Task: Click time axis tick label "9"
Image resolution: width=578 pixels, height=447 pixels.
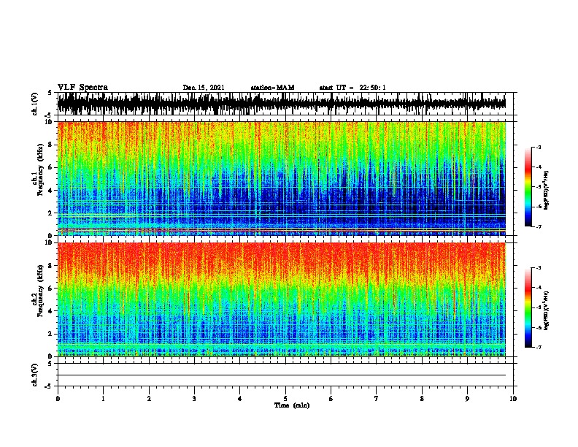Action: tap(467, 399)
